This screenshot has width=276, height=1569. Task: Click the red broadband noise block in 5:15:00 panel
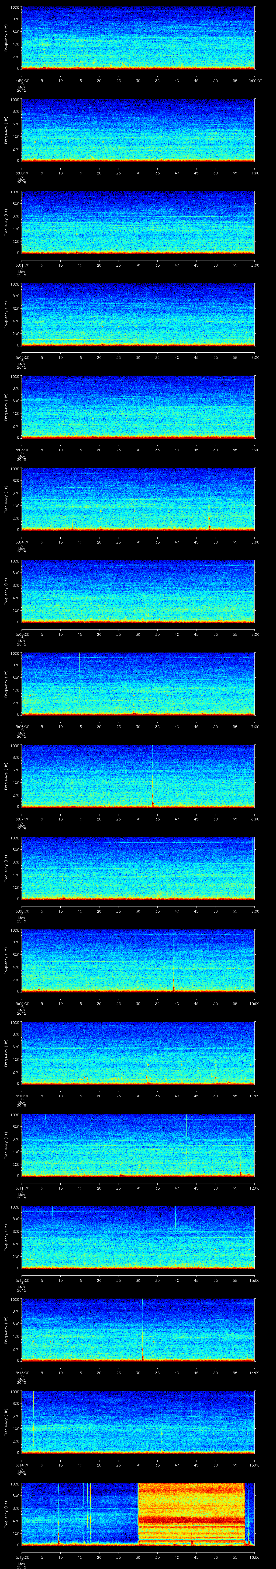(x=192, y=1514)
